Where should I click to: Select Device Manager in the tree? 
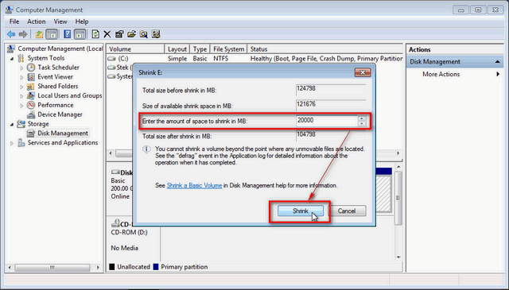(x=60, y=114)
